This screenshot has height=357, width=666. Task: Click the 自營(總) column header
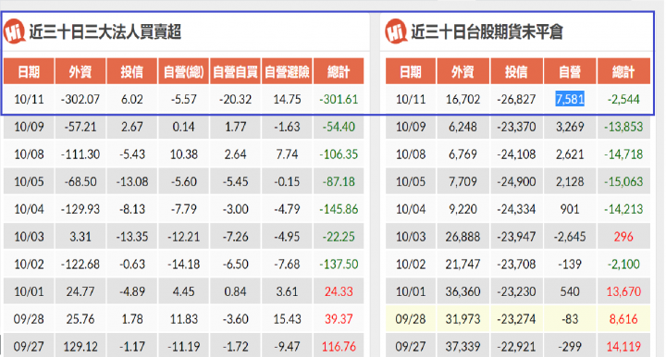[x=183, y=71]
